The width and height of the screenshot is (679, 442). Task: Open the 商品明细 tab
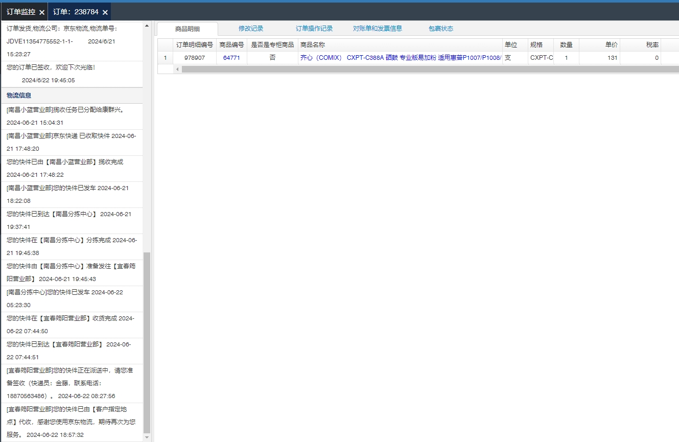[x=187, y=29]
